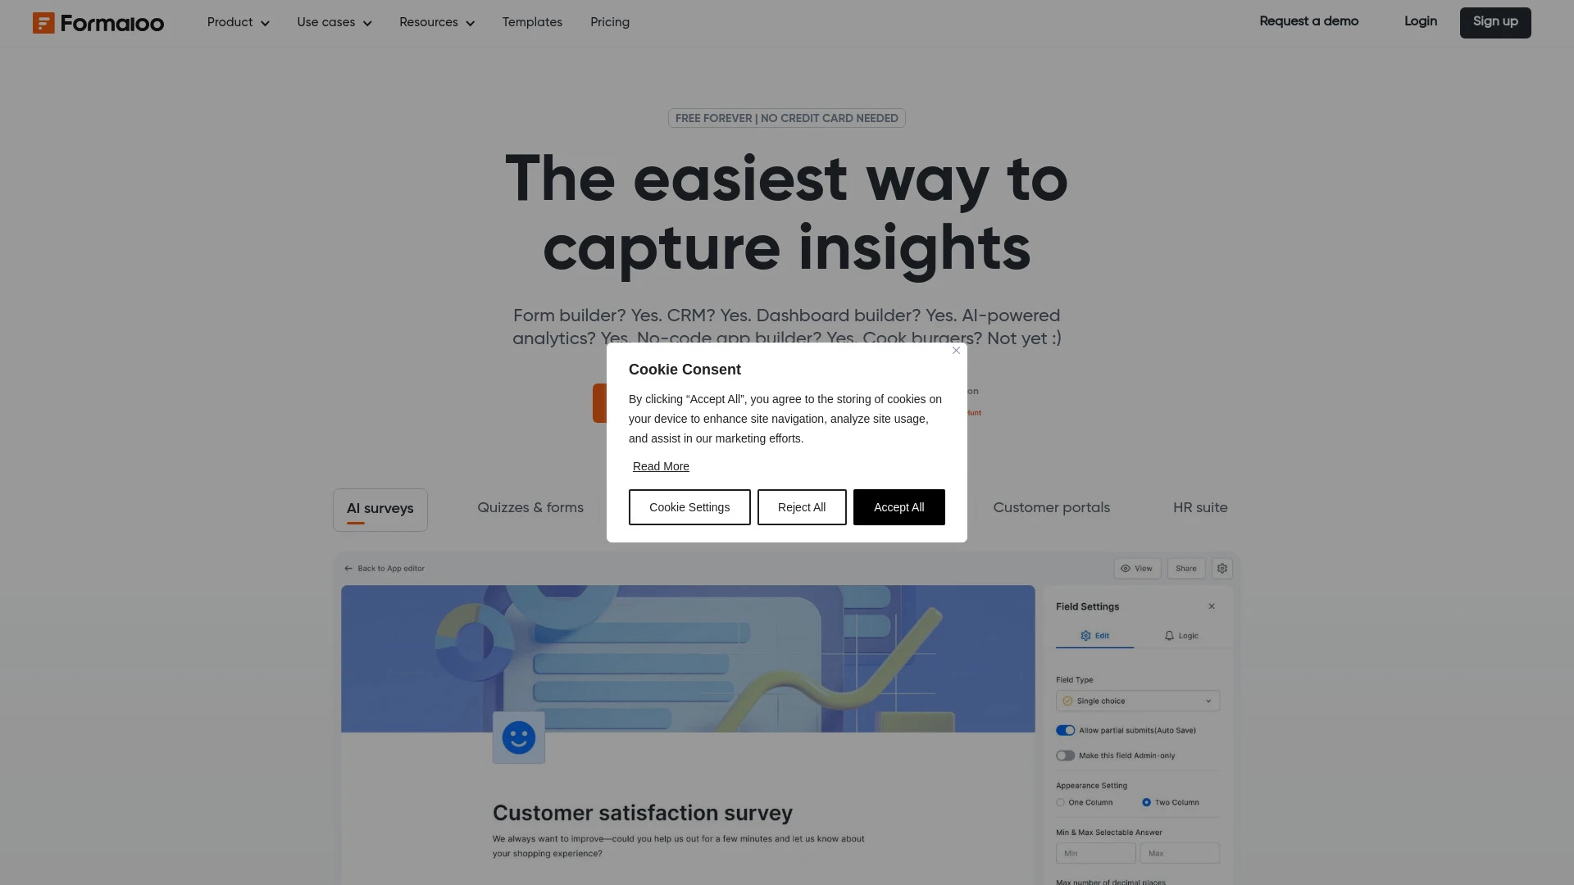Select the AI surveys tab
Image resolution: width=1574 pixels, height=885 pixels.
click(x=380, y=509)
